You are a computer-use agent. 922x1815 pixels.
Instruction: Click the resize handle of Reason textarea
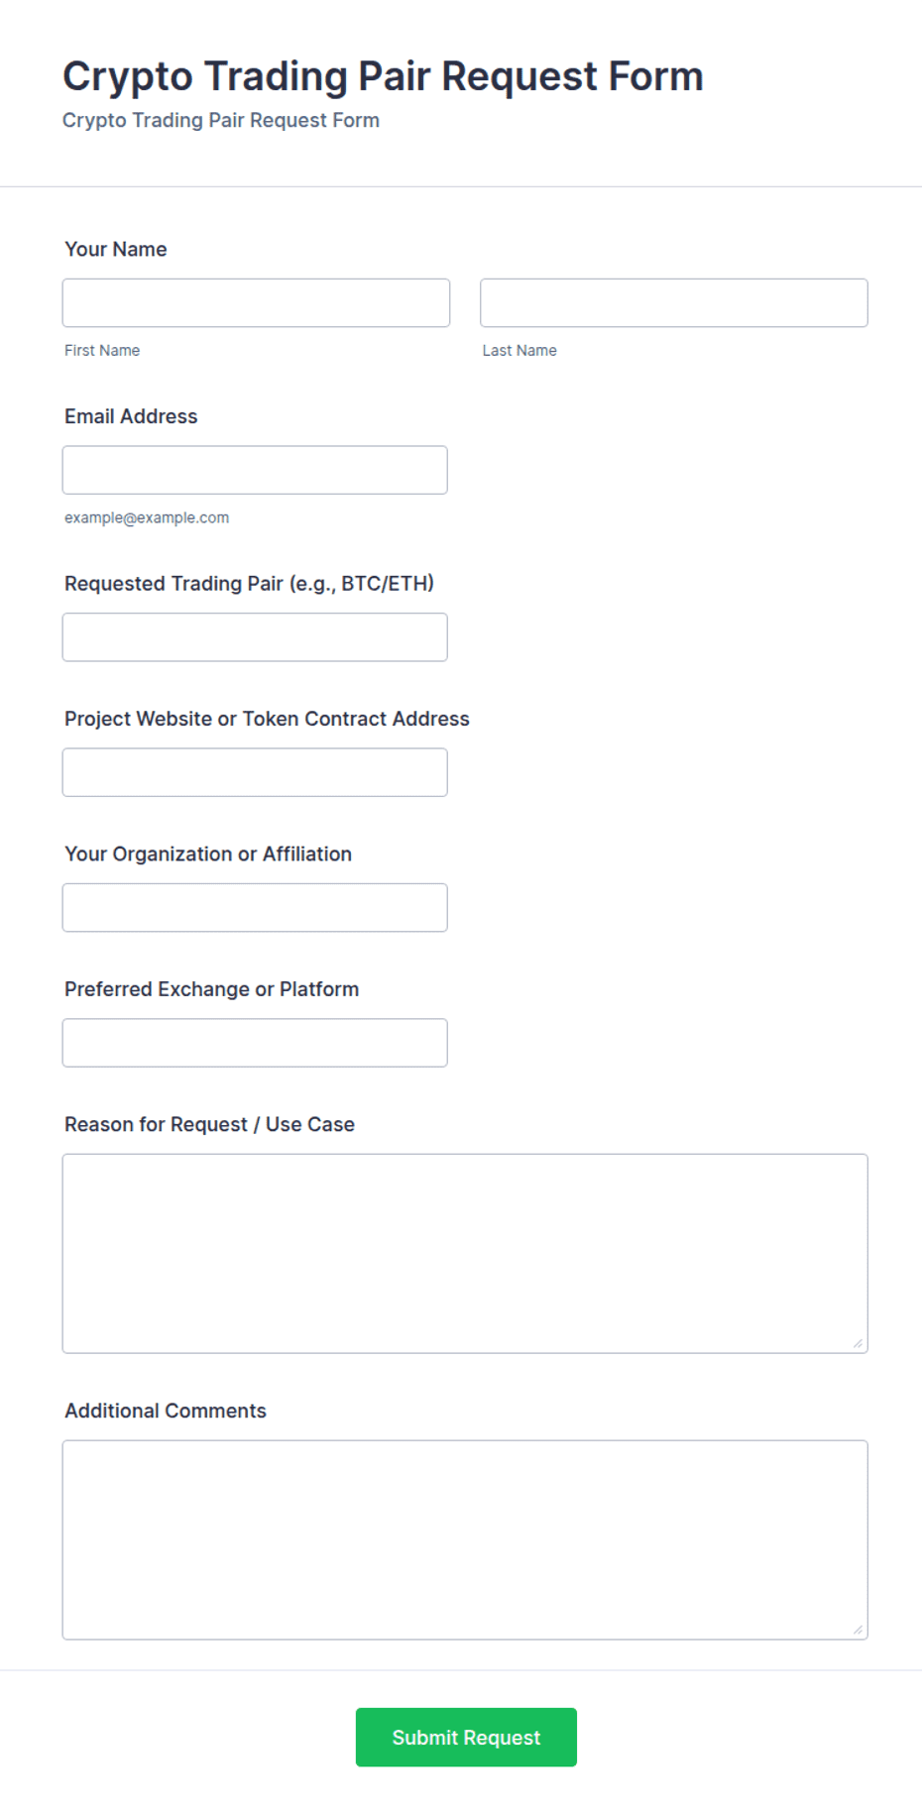coord(858,1343)
